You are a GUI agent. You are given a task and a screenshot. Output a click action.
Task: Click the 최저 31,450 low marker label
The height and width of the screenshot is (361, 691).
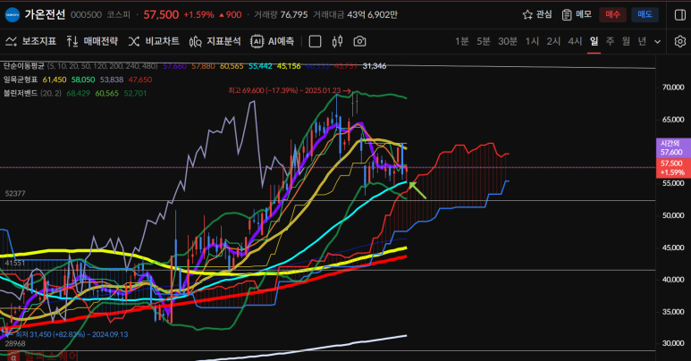(67, 334)
